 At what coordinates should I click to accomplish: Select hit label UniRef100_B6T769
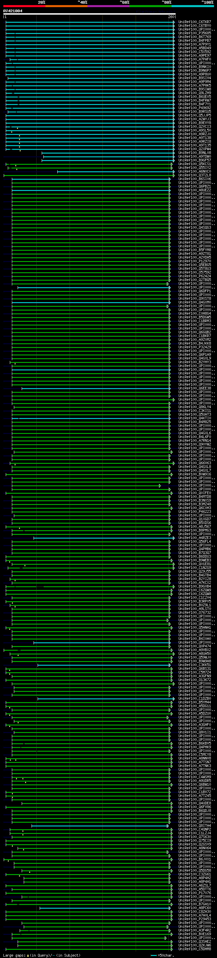[x=195, y=37]
